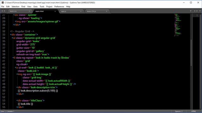This screenshot has width=202, height=113.
Task: Click line number 55 in the gutter
Action: [4, 107]
